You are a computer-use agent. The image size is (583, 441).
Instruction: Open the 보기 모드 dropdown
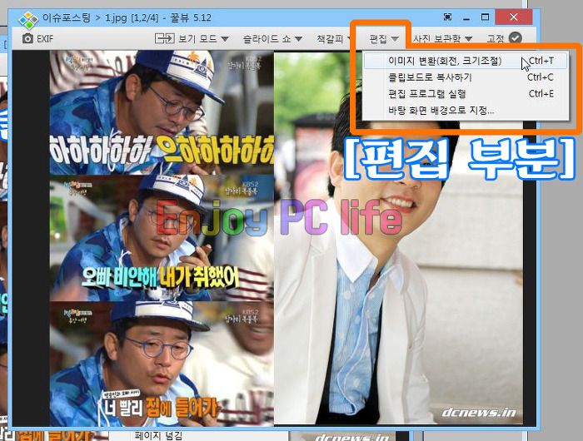point(202,38)
